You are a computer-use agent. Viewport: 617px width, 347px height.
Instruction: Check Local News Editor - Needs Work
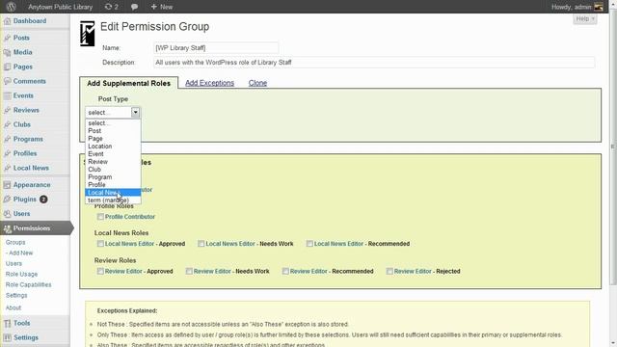201,244
